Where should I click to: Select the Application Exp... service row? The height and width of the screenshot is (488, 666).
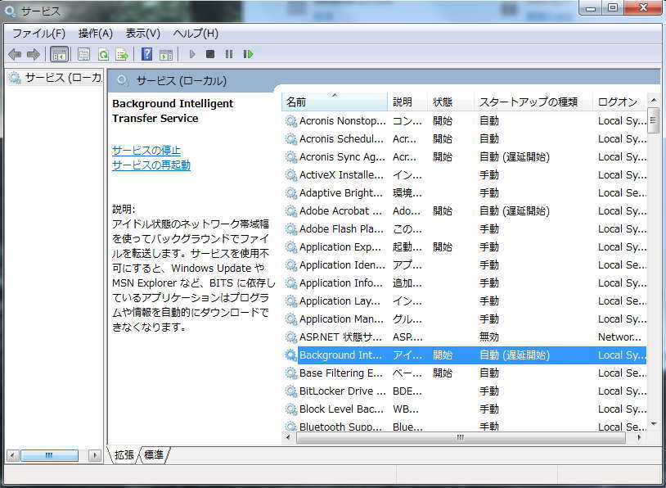(x=465, y=247)
